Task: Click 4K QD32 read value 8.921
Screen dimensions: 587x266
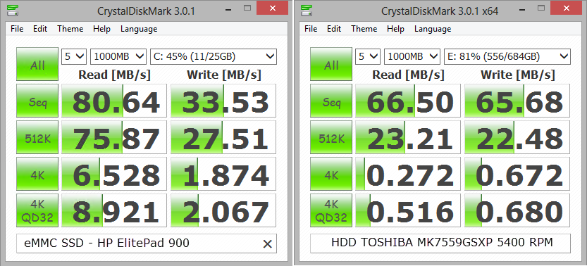Action: tap(114, 210)
